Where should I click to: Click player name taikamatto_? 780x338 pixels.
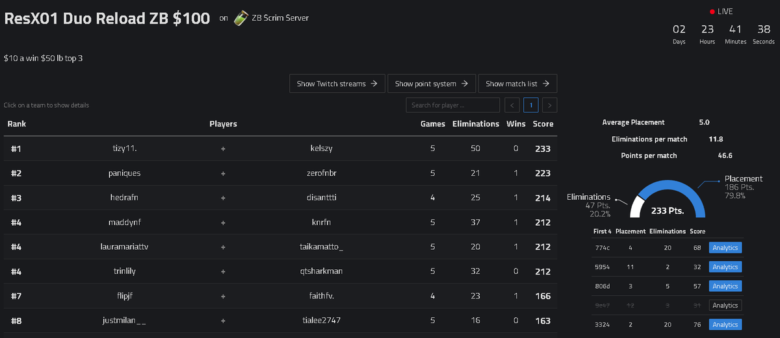click(x=322, y=247)
